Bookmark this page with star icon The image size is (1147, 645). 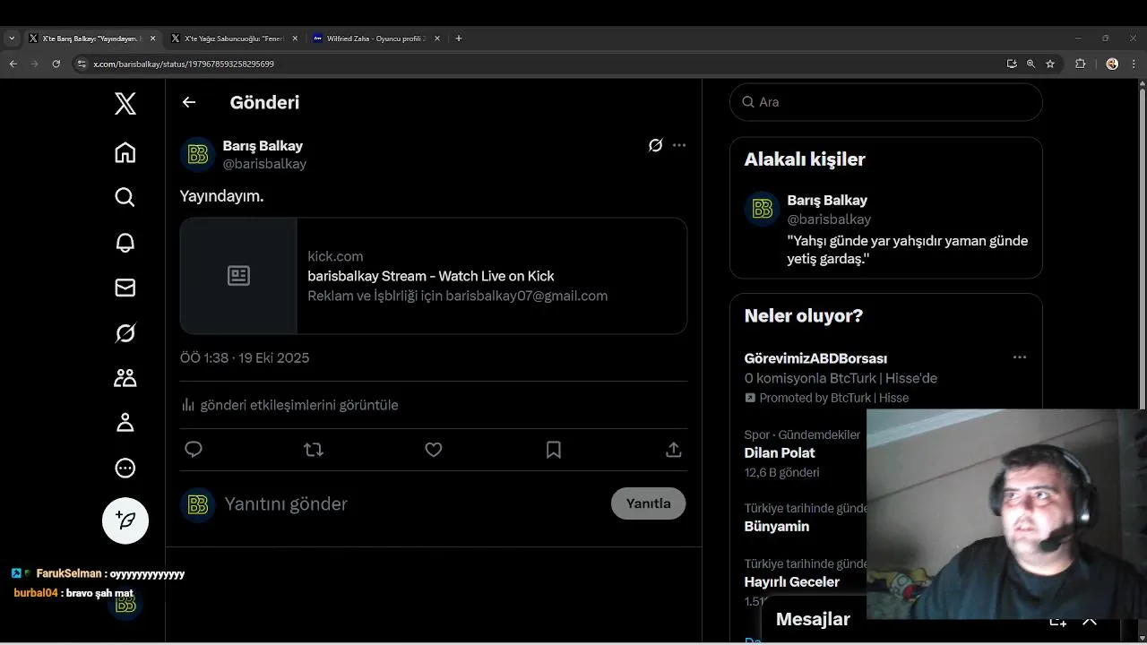tap(1050, 64)
